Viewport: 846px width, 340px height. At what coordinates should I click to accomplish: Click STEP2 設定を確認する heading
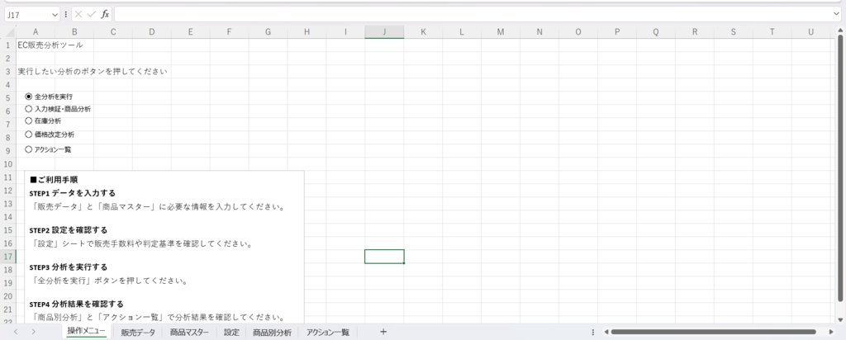click(69, 230)
